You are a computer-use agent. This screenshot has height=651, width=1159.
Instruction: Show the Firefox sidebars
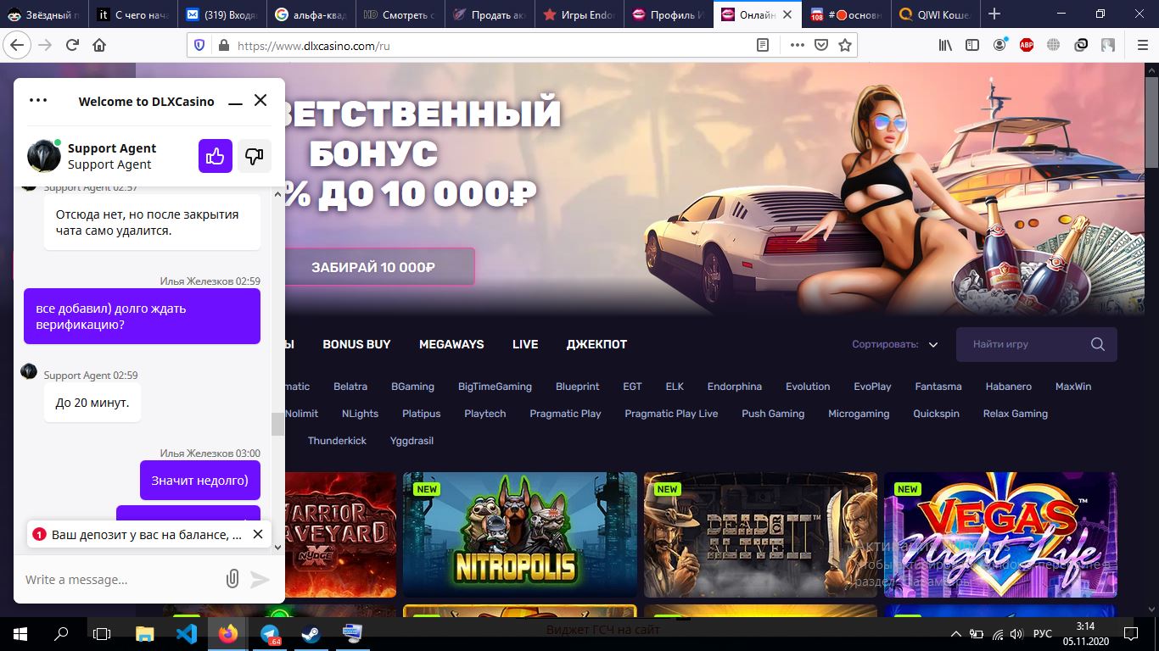(972, 45)
